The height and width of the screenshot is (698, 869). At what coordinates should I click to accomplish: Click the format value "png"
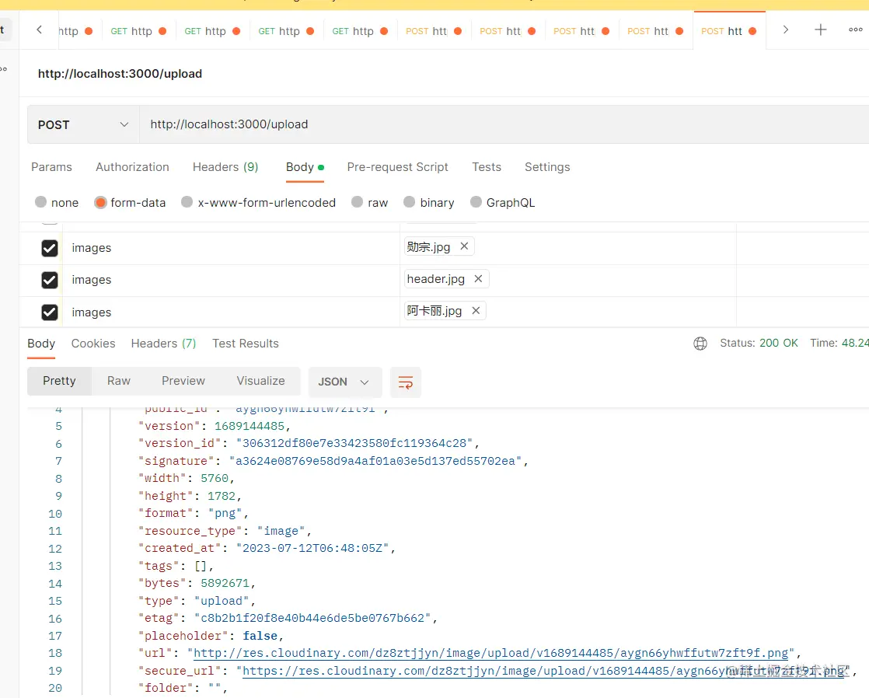point(225,513)
